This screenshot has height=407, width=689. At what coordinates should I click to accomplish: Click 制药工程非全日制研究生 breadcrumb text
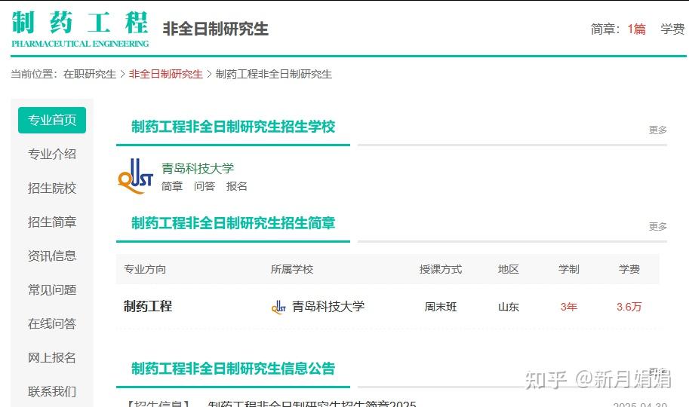pos(274,74)
